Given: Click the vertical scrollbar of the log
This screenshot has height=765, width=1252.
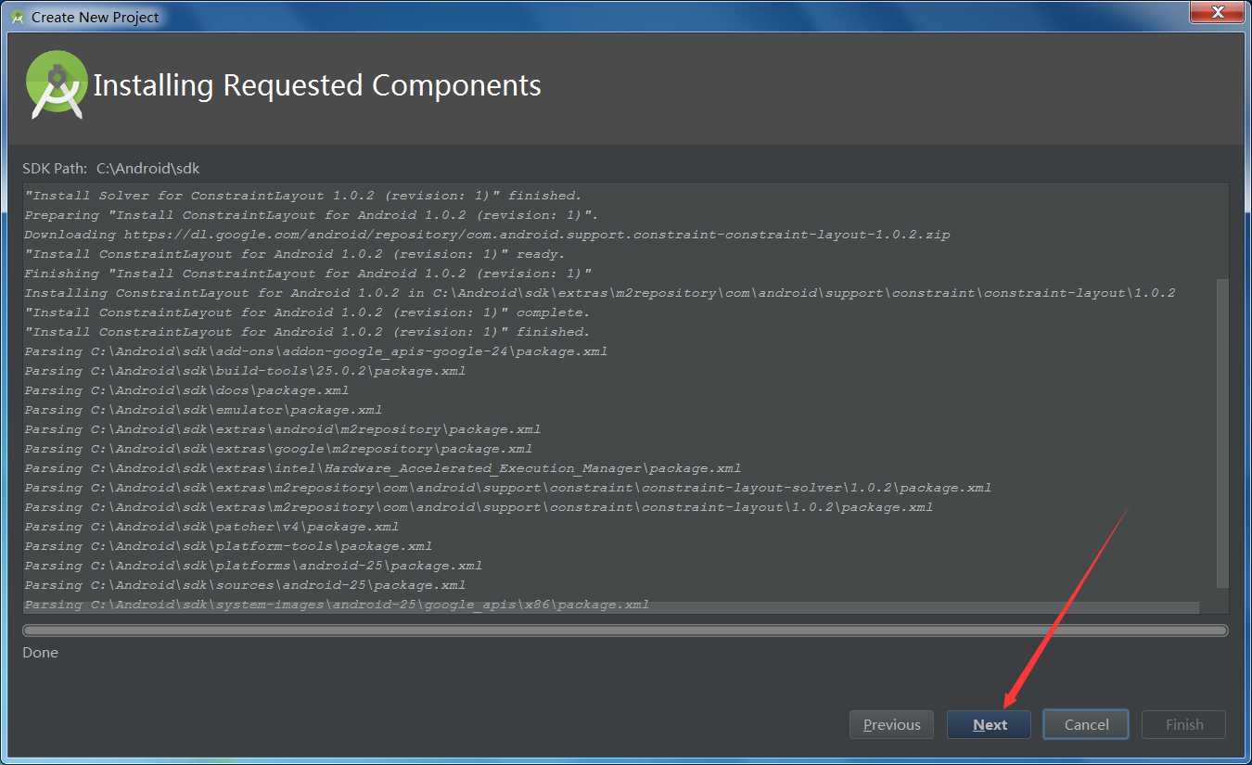Looking at the screenshot, I should [x=1222, y=432].
